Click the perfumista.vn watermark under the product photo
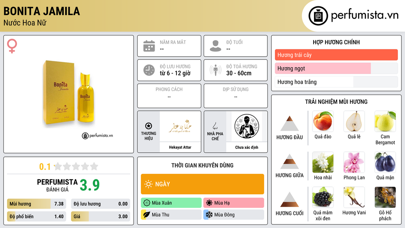Screen dimensions: 405x228 (97, 135)
